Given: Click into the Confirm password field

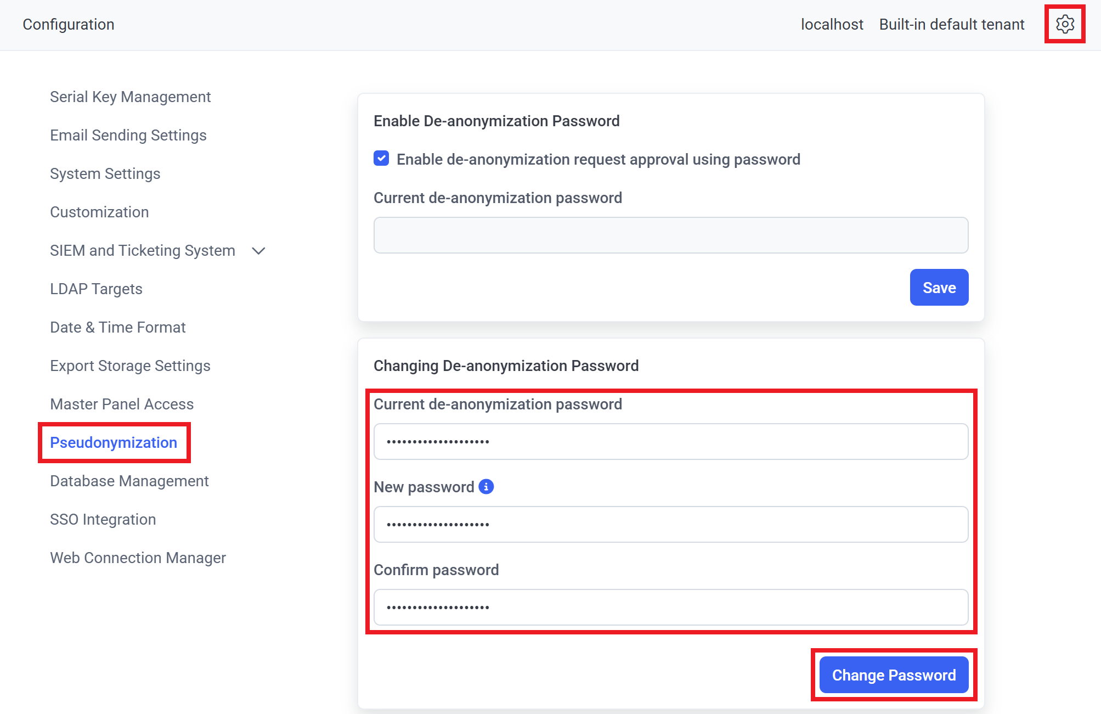Looking at the screenshot, I should pos(670,607).
